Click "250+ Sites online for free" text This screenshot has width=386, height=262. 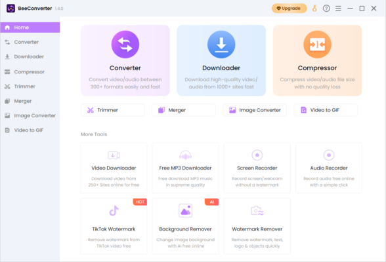[114, 185]
